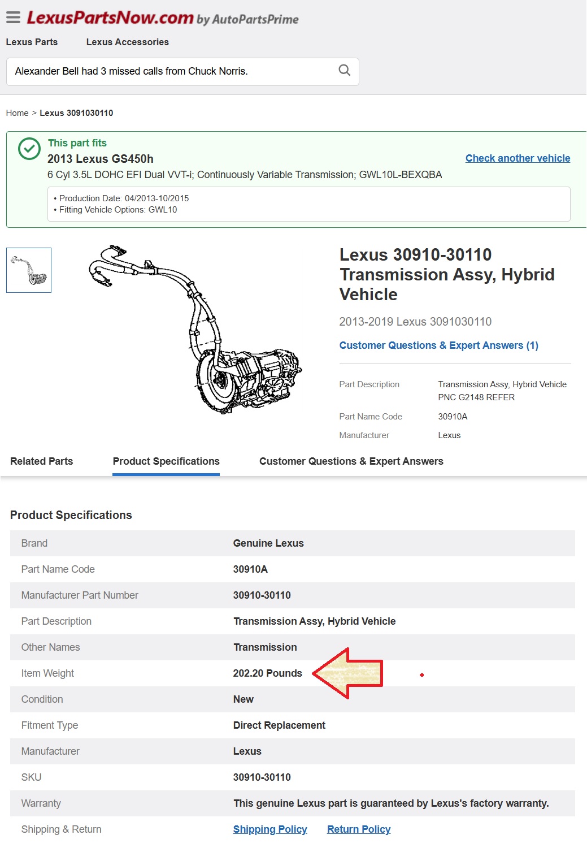
Task: Open the Return Policy link
Action: [x=359, y=829]
